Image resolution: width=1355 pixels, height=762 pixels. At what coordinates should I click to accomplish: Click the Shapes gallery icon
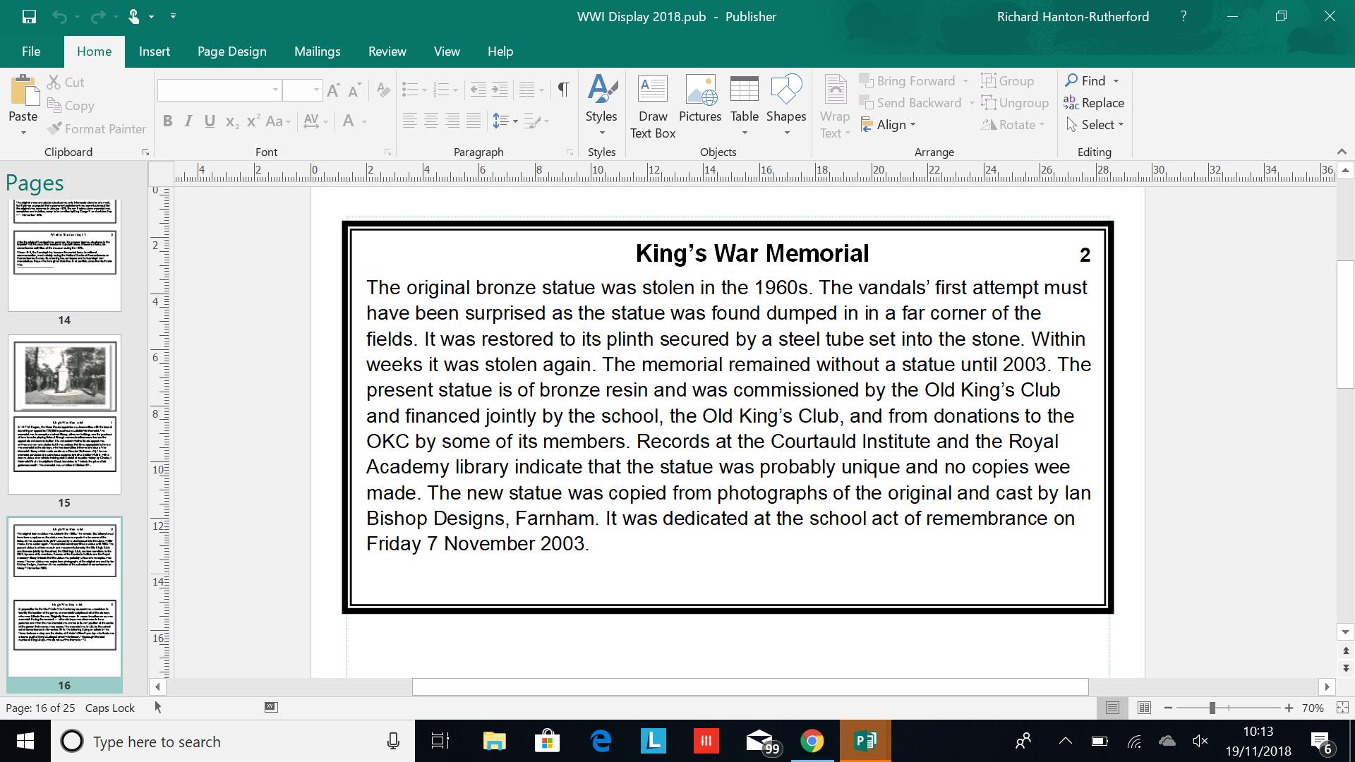click(x=785, y=90)
